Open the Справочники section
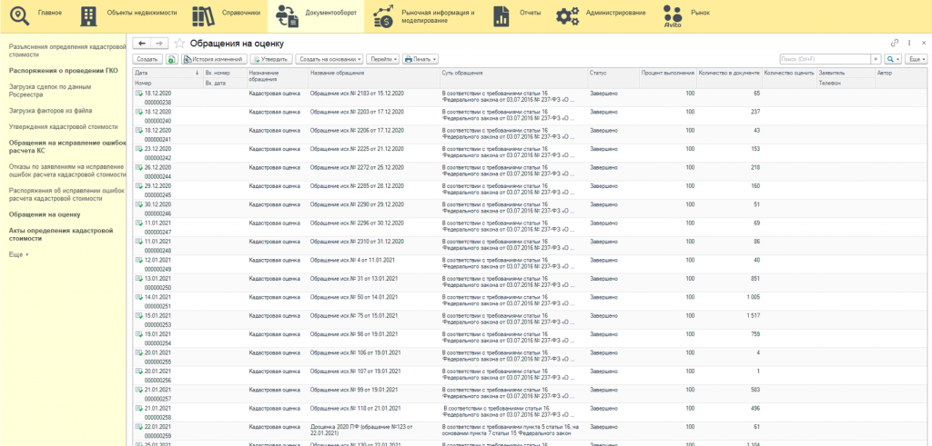Image resolution: width=932 pixels, height=446 pixels. coord(226,16)
